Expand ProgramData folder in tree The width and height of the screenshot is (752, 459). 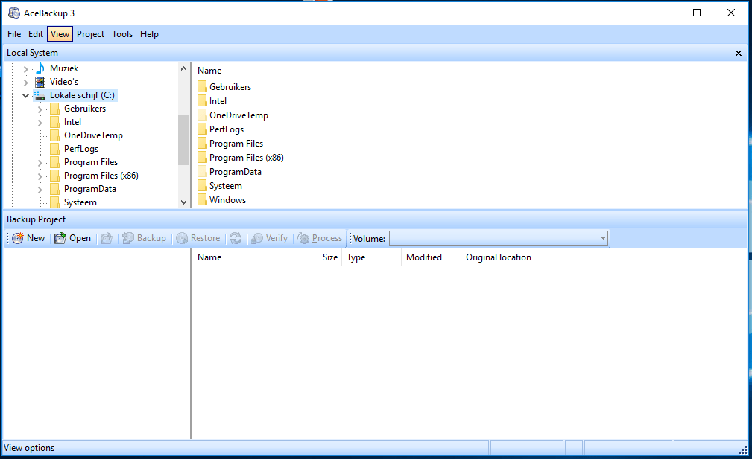(x=40, y=190)
